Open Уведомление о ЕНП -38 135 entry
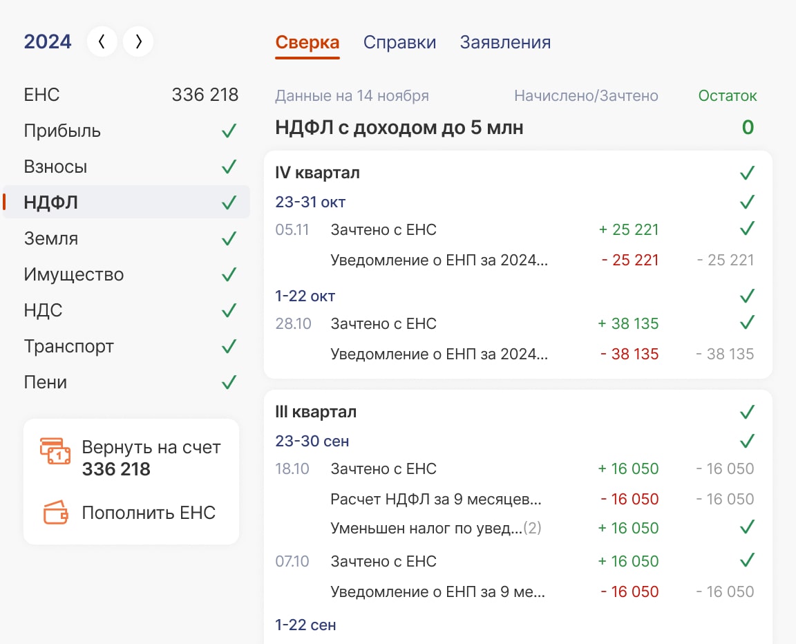The image size is (796, 644). (439, 354)
